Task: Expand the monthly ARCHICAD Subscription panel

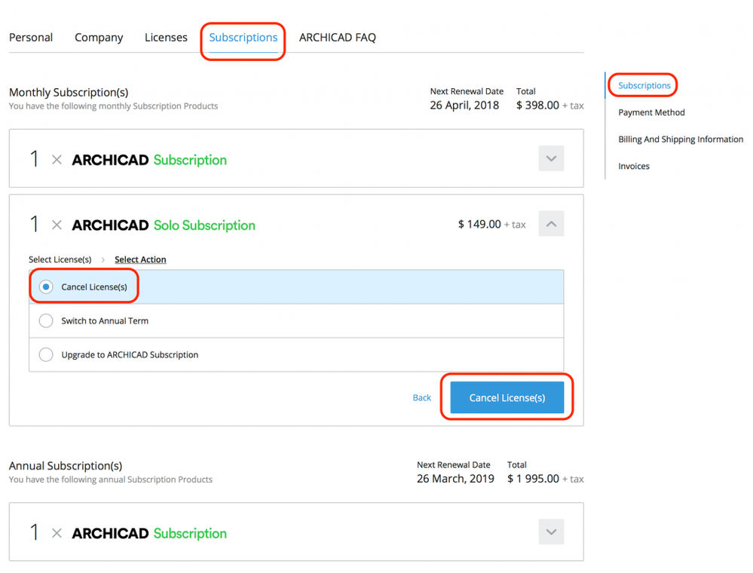Action: click(x=551, y=159)
